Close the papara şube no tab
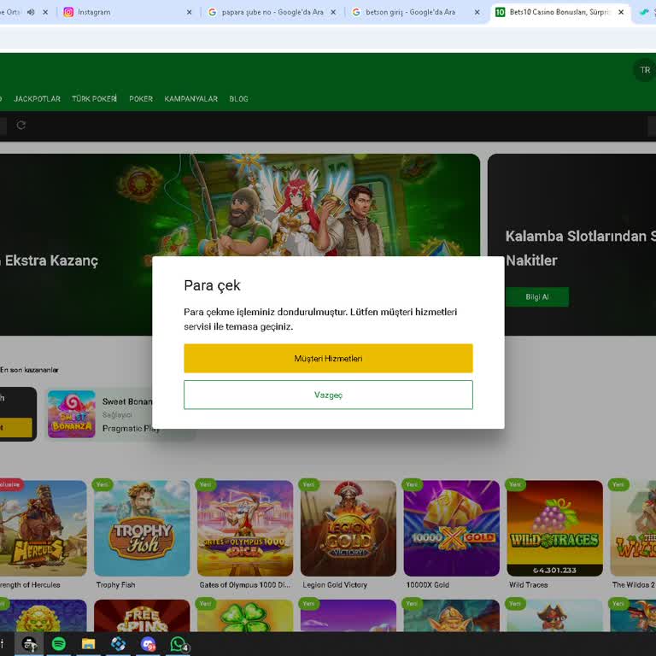The height and width of the screenshot is (656, 656). pyautogui.click(x=333, y=12)
